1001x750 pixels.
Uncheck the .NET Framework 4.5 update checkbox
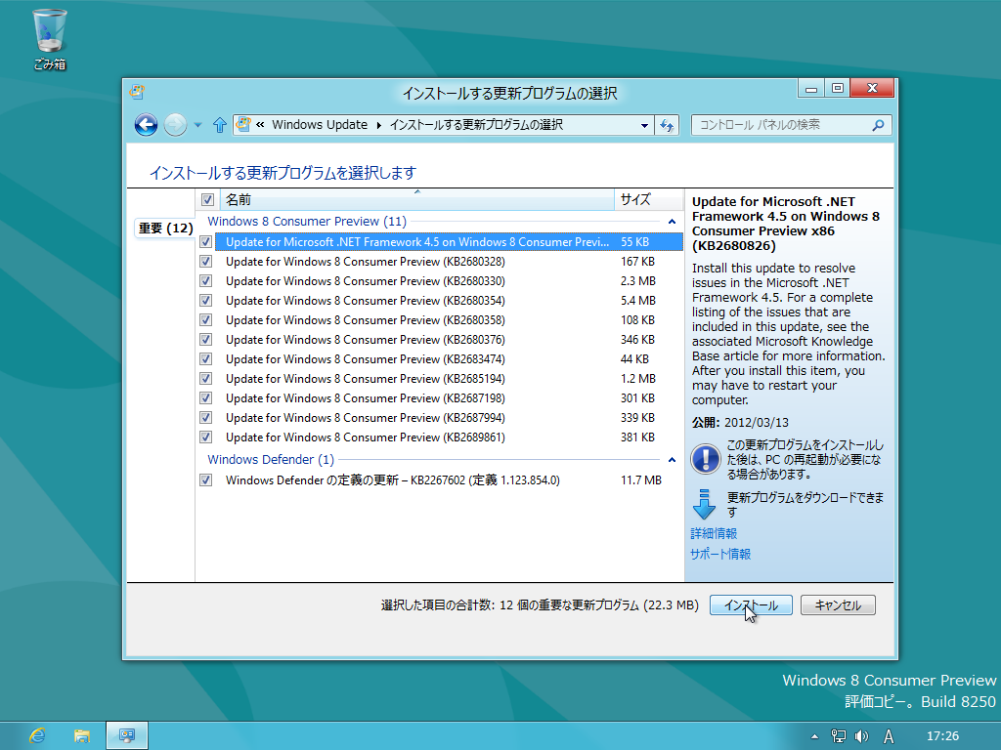coord(205,242)
